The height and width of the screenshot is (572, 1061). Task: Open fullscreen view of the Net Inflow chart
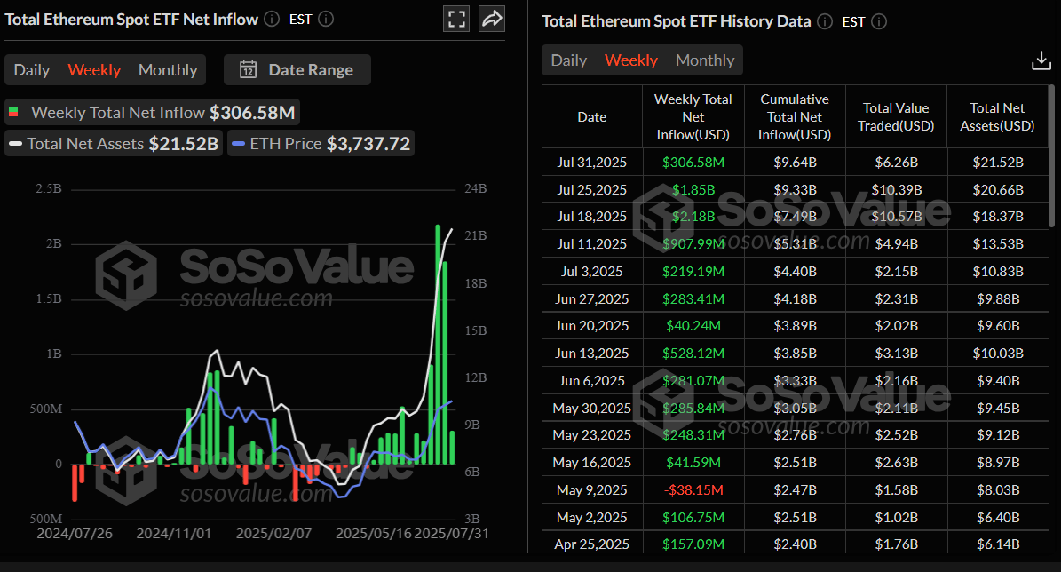pyautogui.click(x=456, y=18)
